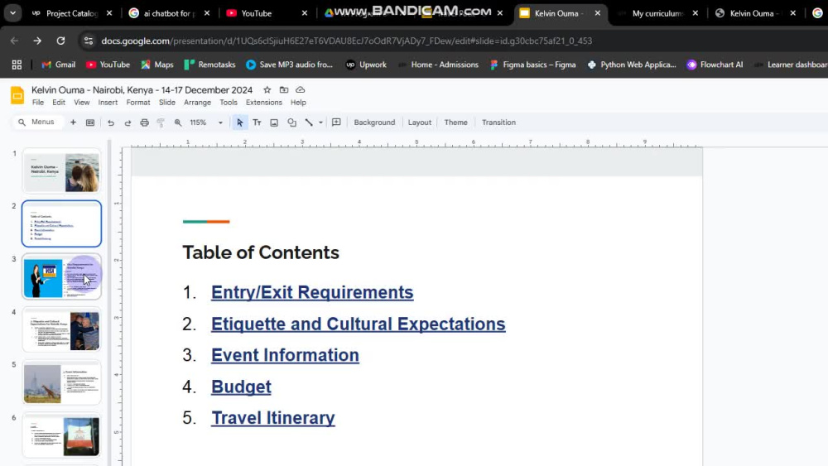Print the presentation
The height and width of the screenshot is (466, 828).
[144, 123]
